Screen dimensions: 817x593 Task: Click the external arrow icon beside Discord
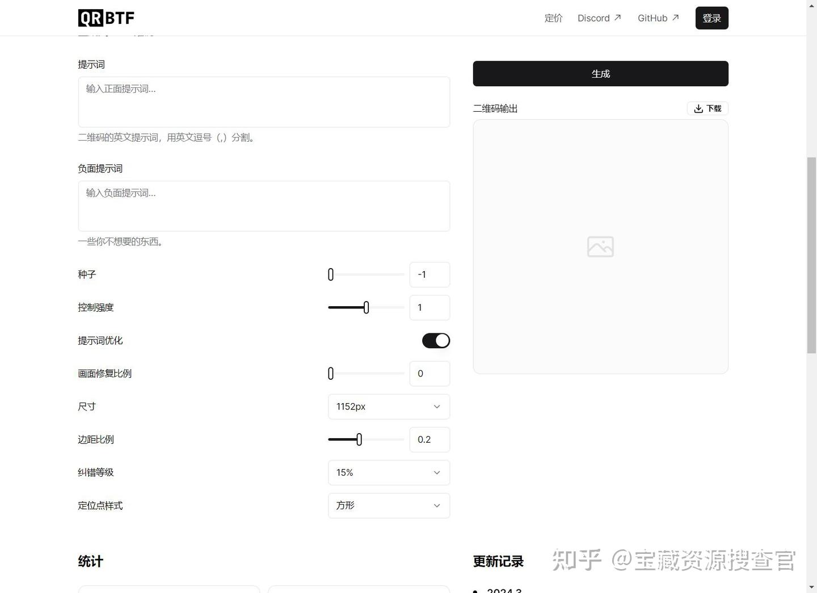click(x=618, y=18)
